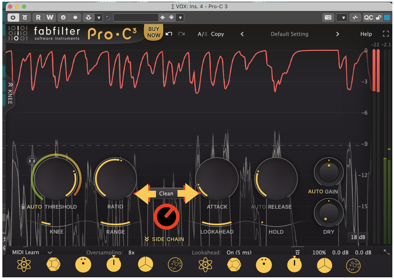394x280 pixels.
Task: Expand the SIDE CHAIN section
Action: (164, 239)
